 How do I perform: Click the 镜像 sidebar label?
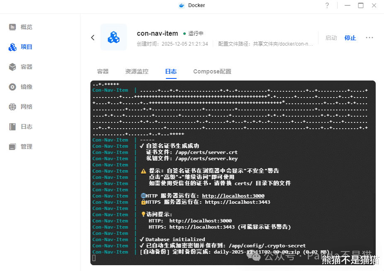point(27,87)
